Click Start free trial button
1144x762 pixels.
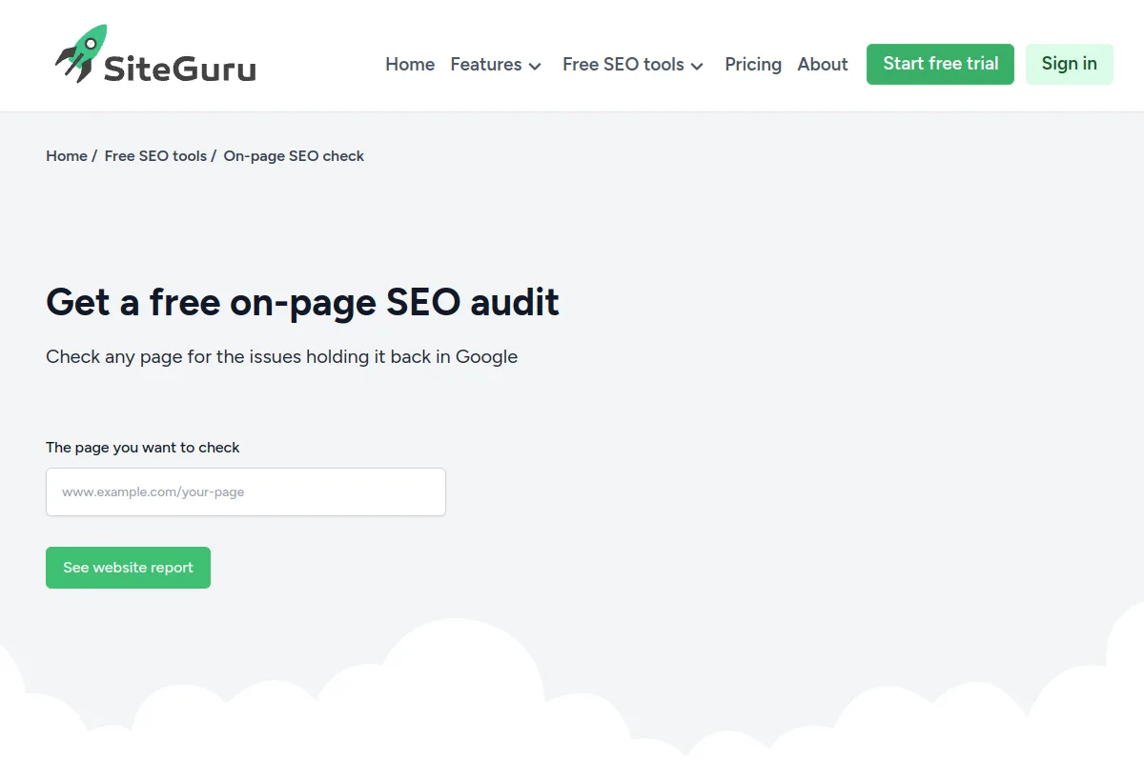pyautogui.click(x=940, y=64)
